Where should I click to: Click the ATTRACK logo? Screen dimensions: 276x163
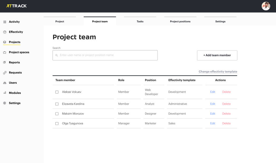pos(17,6)
